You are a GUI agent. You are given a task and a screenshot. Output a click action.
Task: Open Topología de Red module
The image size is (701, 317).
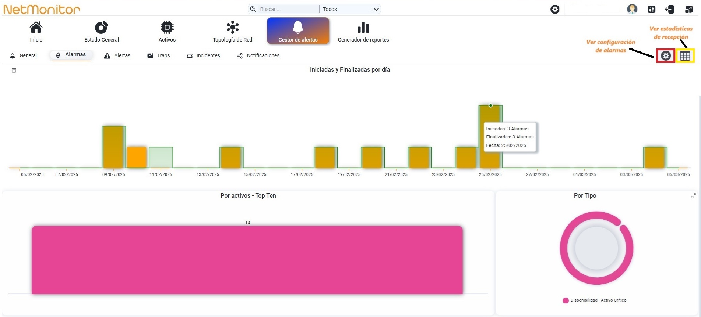point(232,32)
